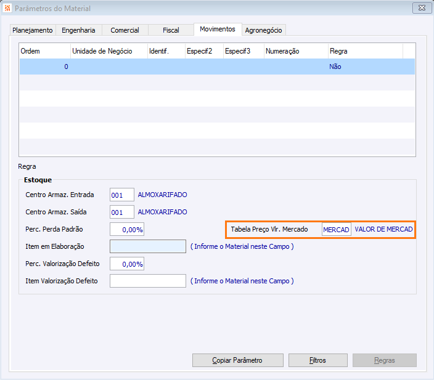Viewport: 434px width, 380px height.
Task: Close the Parâmetros do Material window
Action: 422,8
